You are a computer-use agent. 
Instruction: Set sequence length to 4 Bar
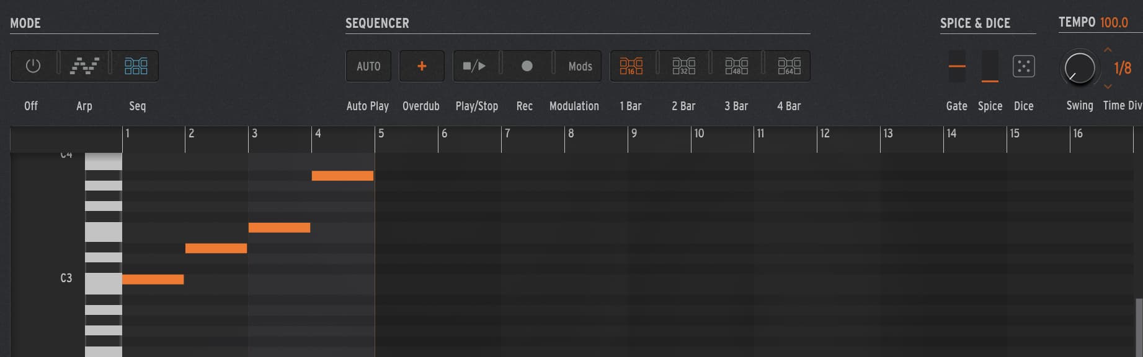[789, 66]
